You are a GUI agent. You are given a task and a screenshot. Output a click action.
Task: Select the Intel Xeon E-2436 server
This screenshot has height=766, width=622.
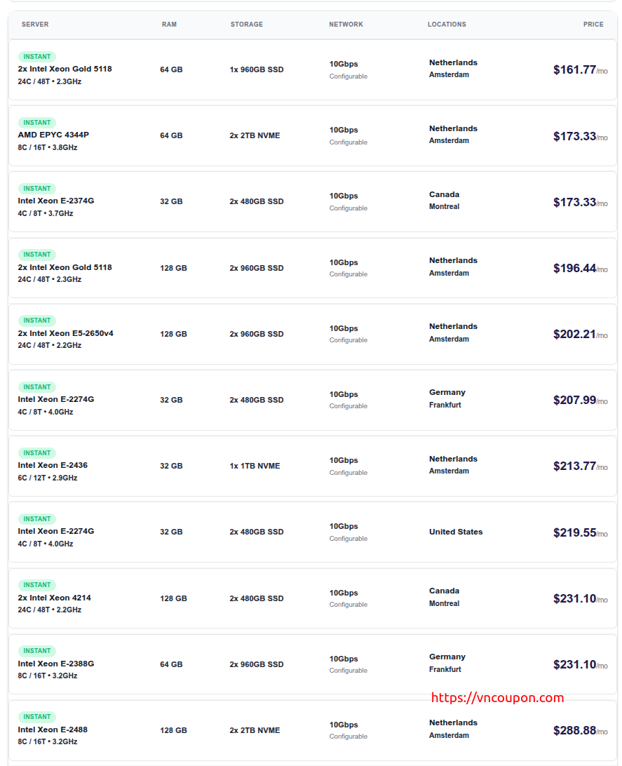pyautogui.click(x=53, y=466)
